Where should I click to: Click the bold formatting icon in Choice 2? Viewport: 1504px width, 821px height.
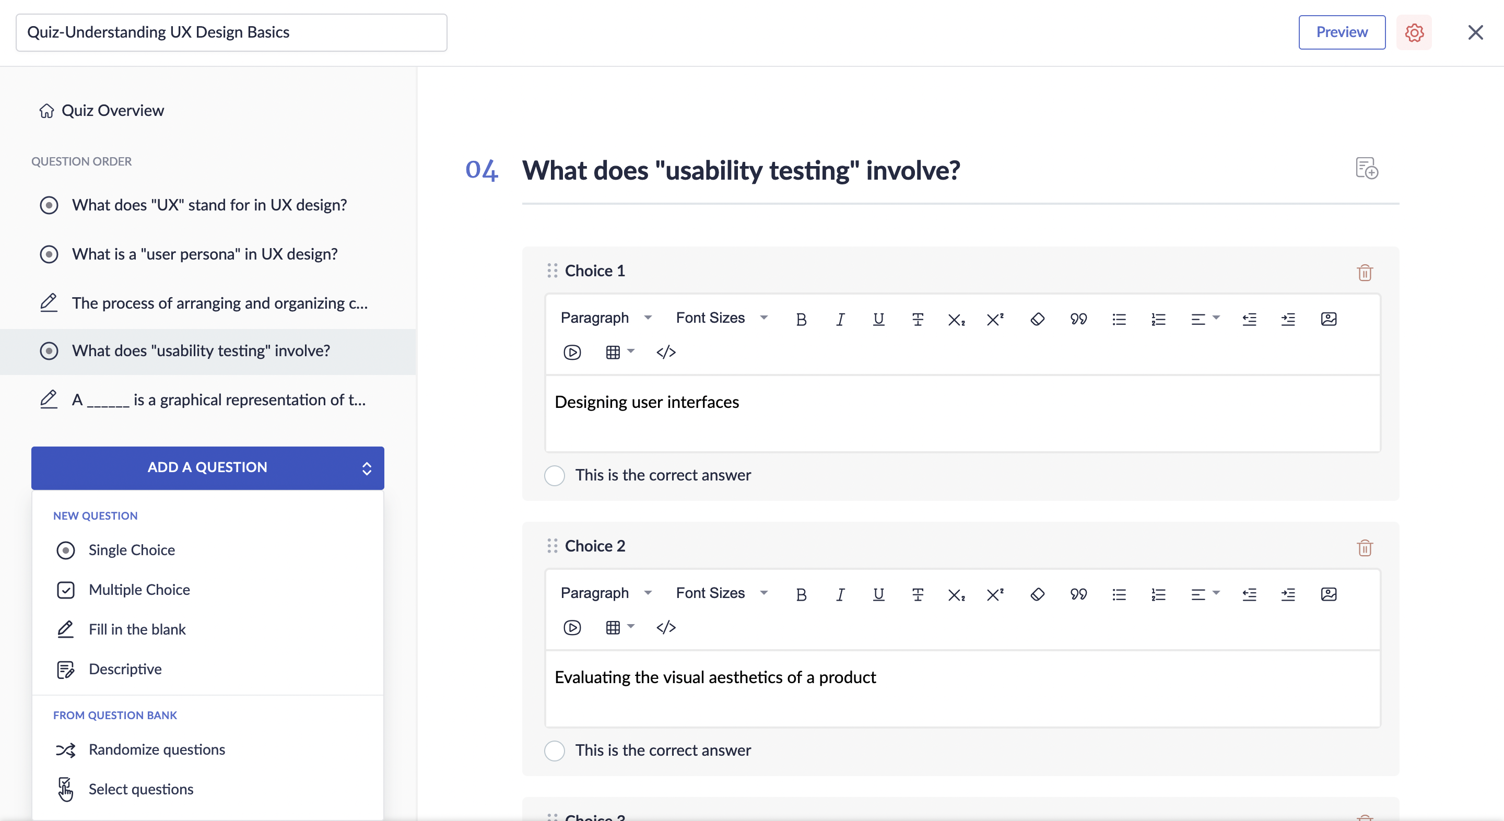pyautogui.click(x=801, y=594)
